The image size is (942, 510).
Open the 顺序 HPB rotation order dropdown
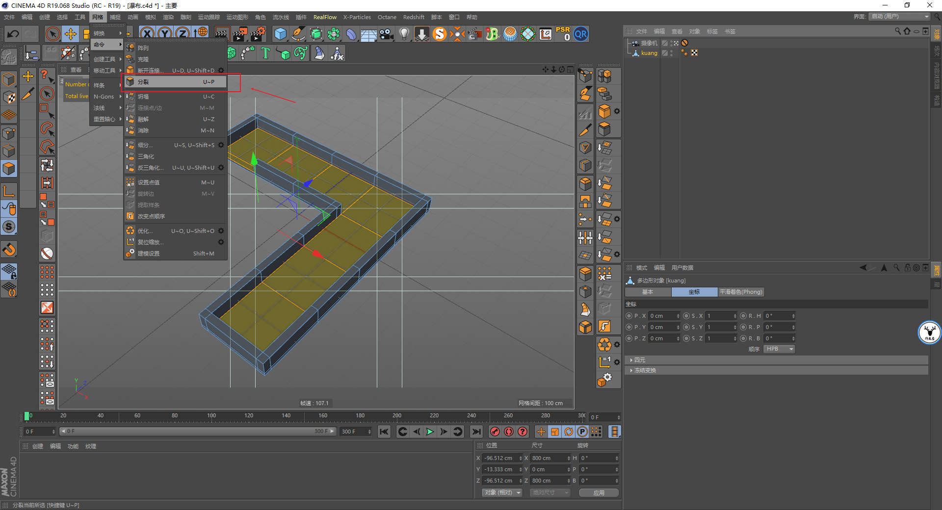coord(779,349)
